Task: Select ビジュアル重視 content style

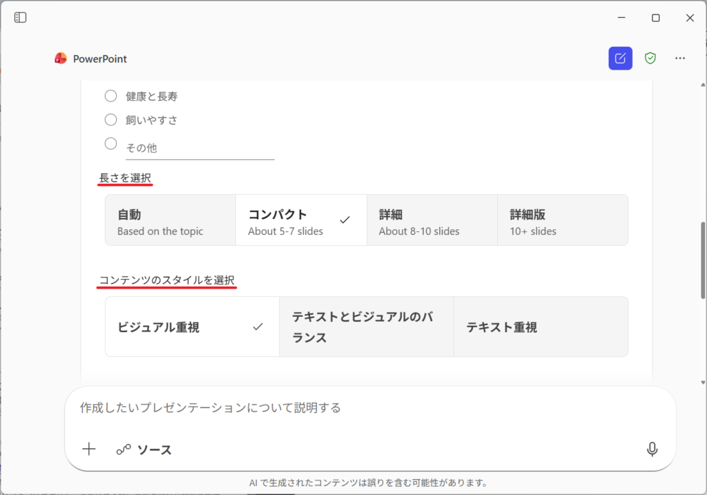Action: (192, 327)
